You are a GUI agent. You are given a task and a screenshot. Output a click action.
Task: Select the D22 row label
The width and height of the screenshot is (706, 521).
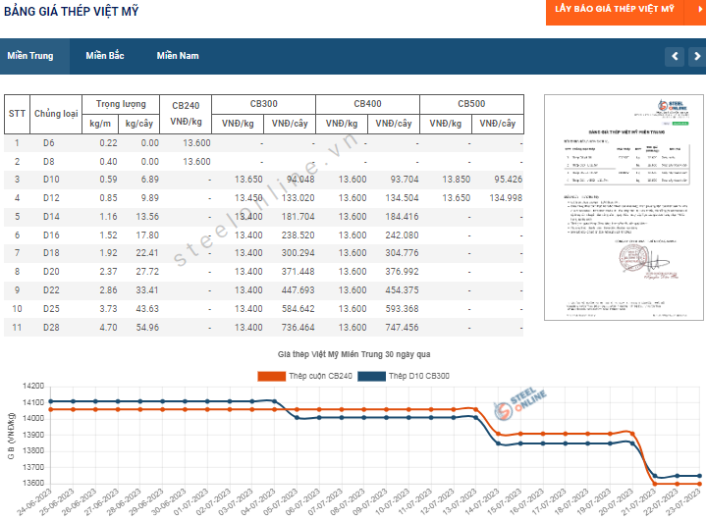tap(51, 290)
